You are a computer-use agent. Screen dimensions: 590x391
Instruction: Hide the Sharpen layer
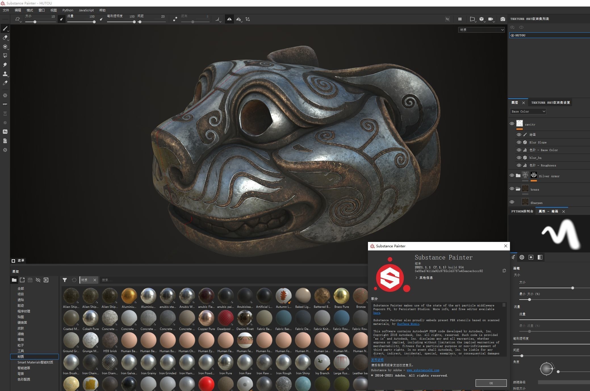point(512,202)
